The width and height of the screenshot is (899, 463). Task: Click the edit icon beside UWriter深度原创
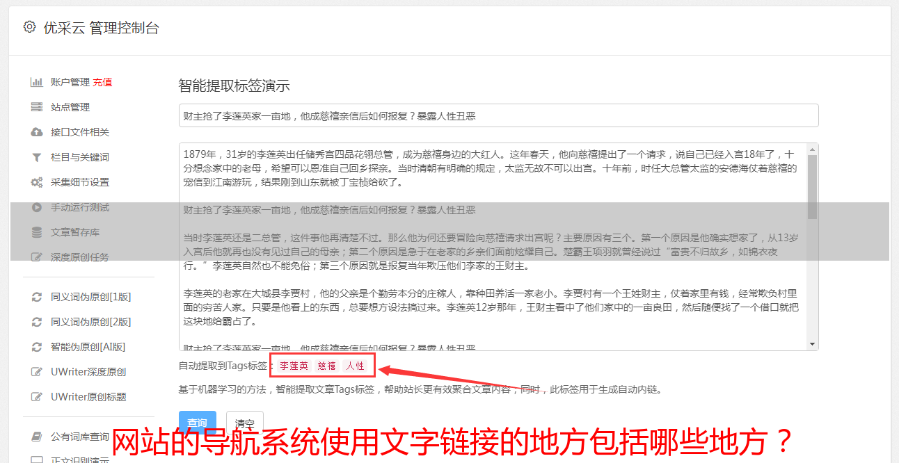[37, 372]
